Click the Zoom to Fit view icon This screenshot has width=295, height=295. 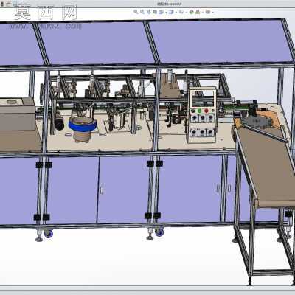pos(136,12)
